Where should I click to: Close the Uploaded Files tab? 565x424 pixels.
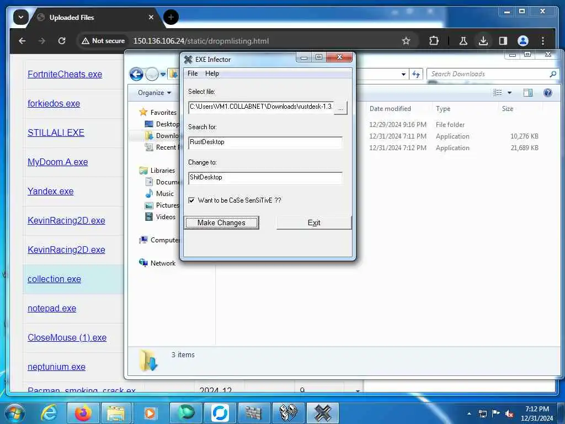(x=151, y=17)
